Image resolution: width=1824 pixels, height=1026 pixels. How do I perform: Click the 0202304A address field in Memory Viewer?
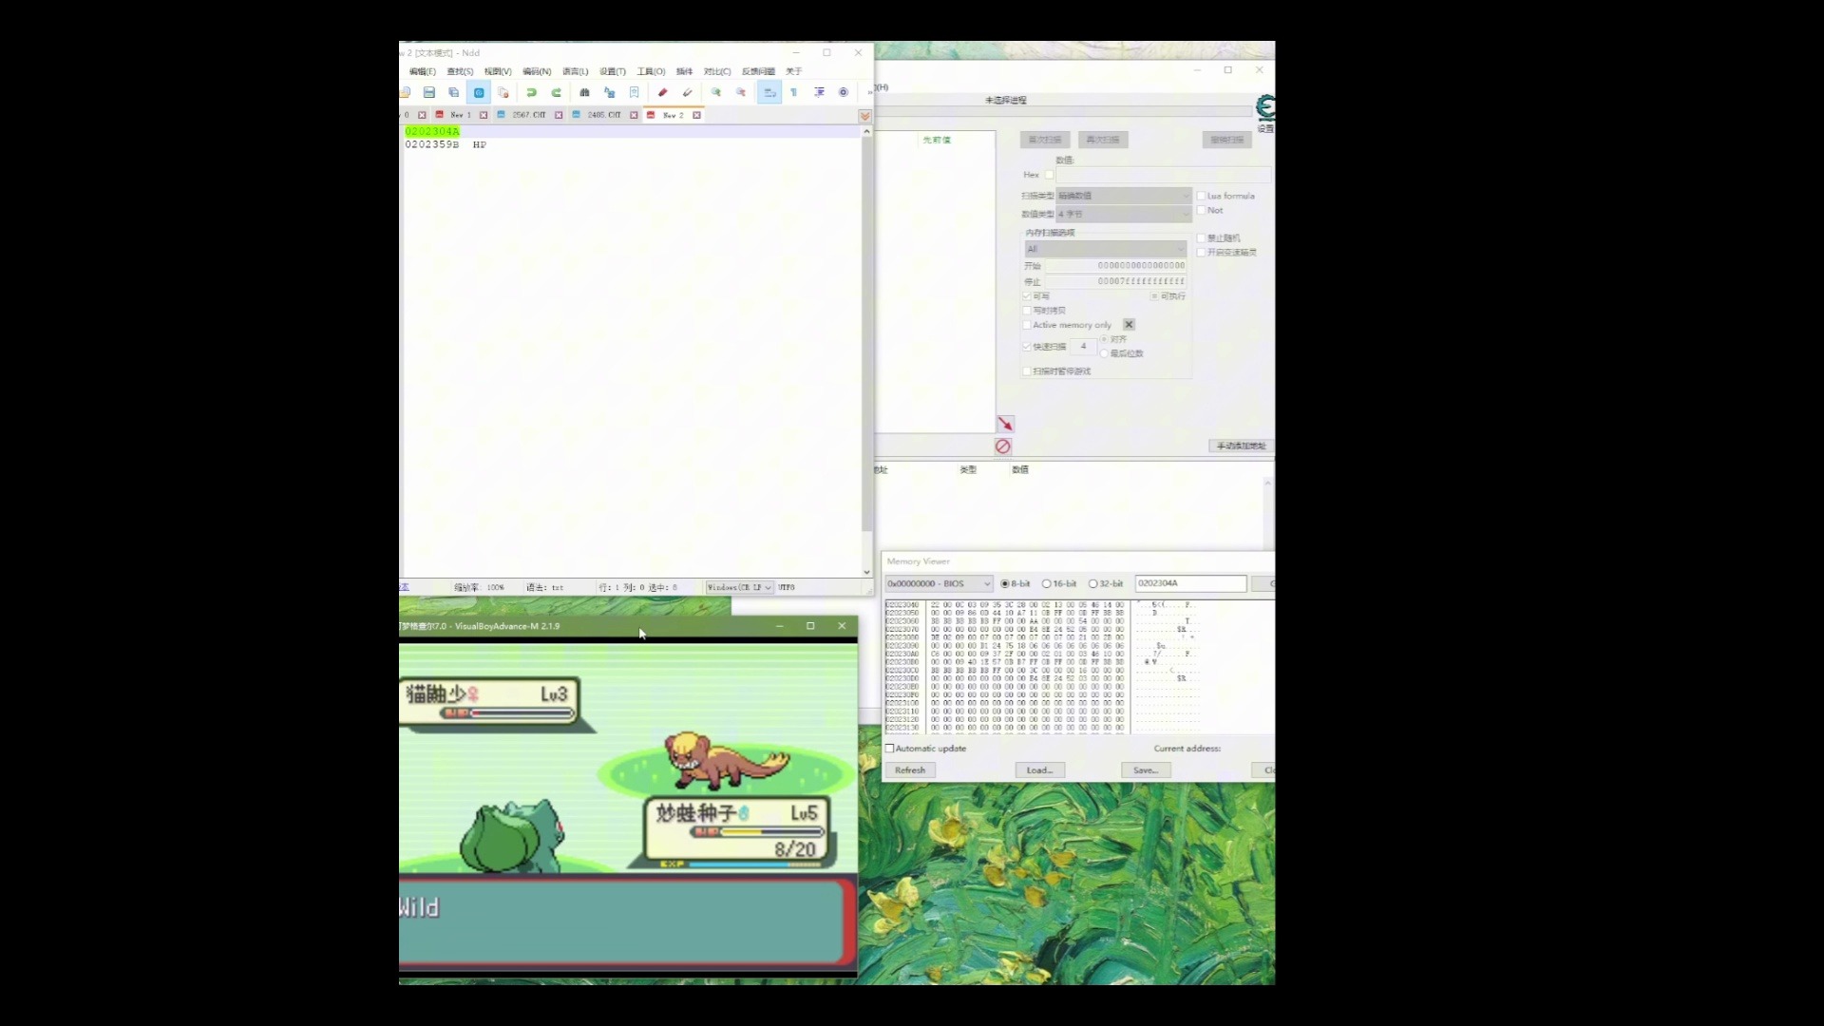coord(1190,584)
